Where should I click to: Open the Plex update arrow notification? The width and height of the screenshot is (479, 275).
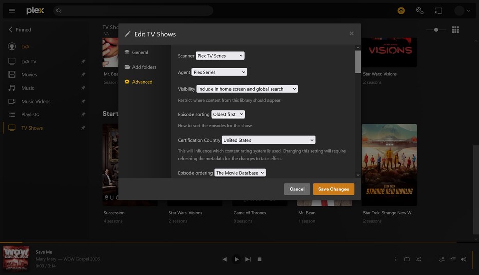pyautogui.click(x=401, y=11)
